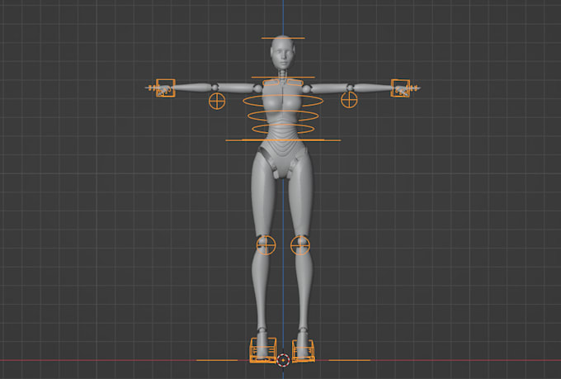The image size is (561, 379).
Task: Select the knee pole target circle on the left
Action: tap(266, 245)
